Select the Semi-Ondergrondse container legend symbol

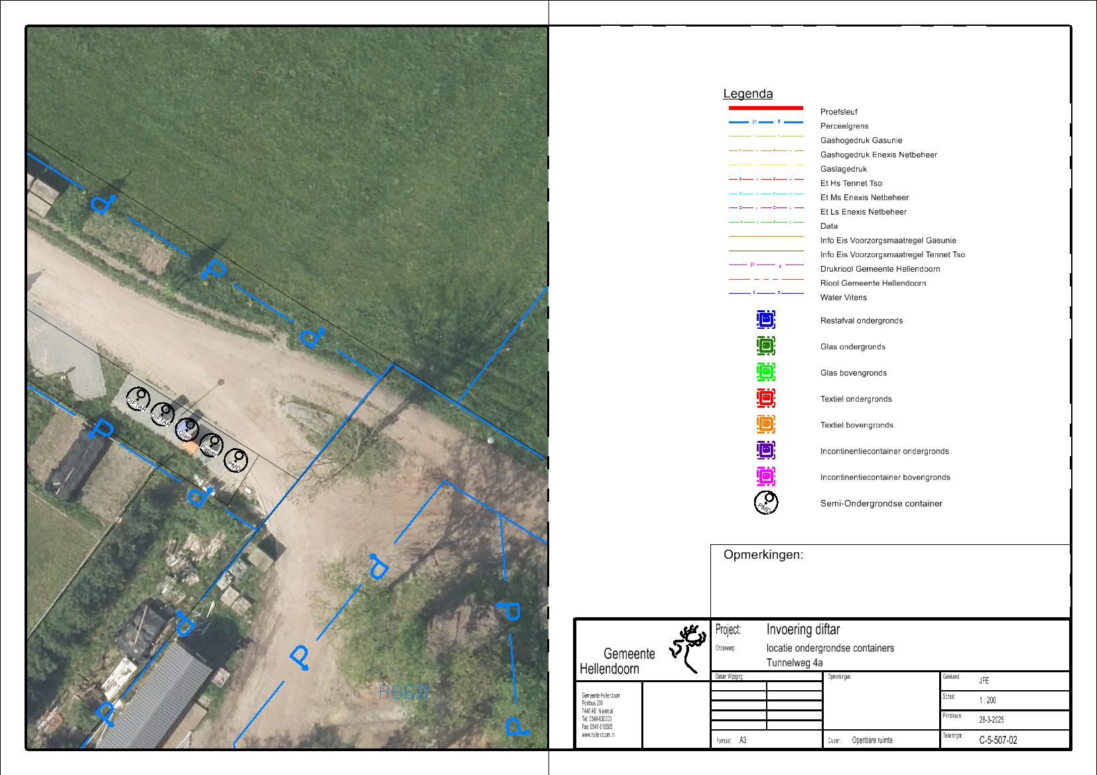pyautogui.click(x=766, y=503)
